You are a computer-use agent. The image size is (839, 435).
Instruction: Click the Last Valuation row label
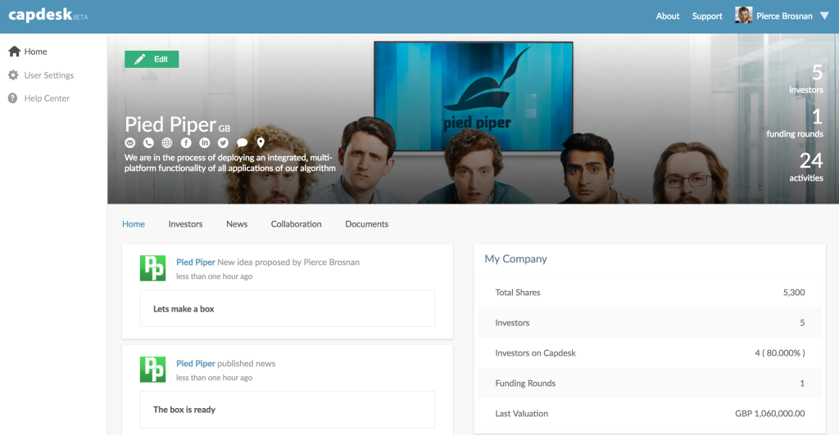[x=521, y=414]
